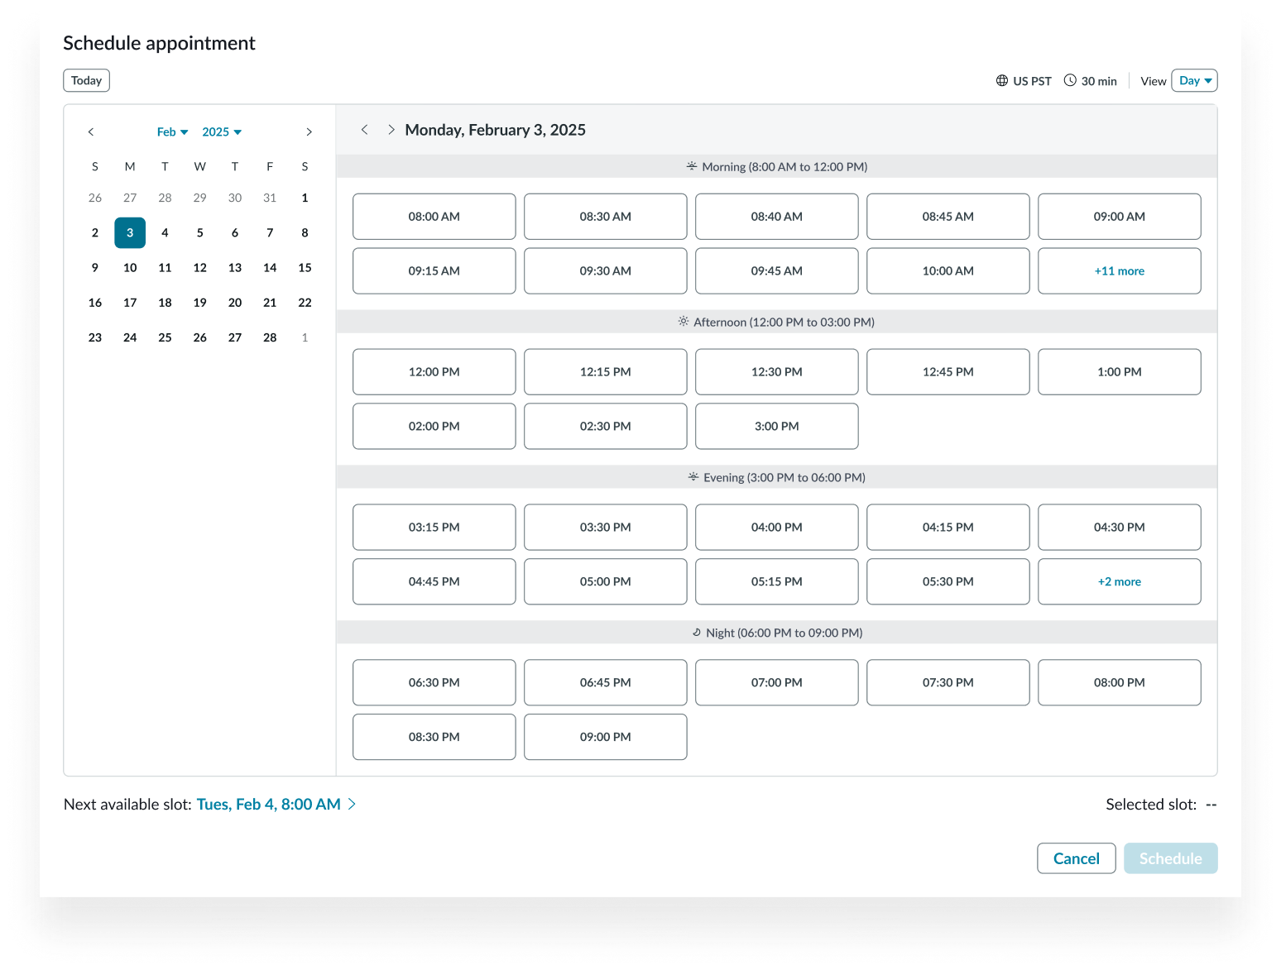The width and height of the screenshot is (1281, 970).
Task: Open the Feb month dropdown
Action: coord(171,131)
